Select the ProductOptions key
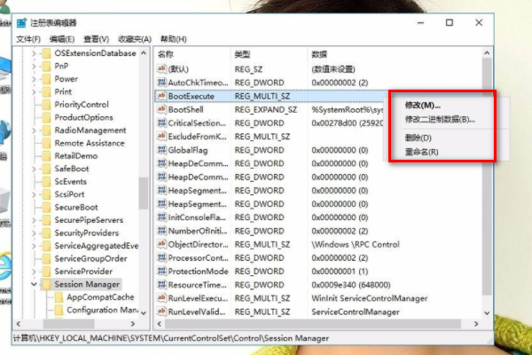 84,117
